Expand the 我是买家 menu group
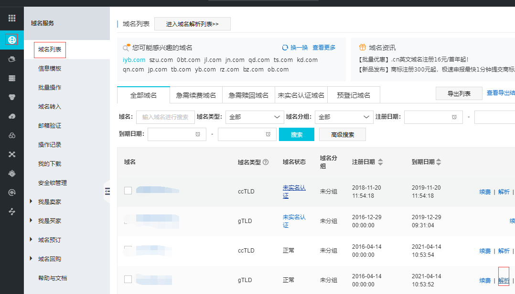The image size is (515, 294). [31, 220]
